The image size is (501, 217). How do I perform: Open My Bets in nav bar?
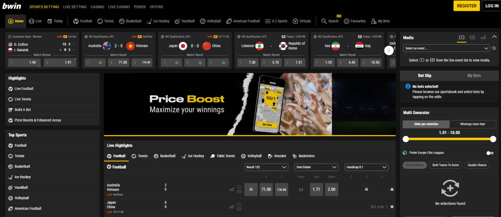coord(381,21)
